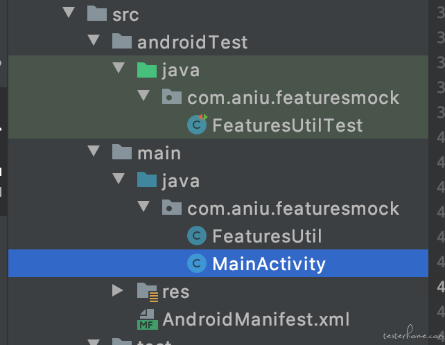Screen dimensions: 445x345
Task: Click the FeaturesUtilTest class icon
Action: tap(198, 124)
